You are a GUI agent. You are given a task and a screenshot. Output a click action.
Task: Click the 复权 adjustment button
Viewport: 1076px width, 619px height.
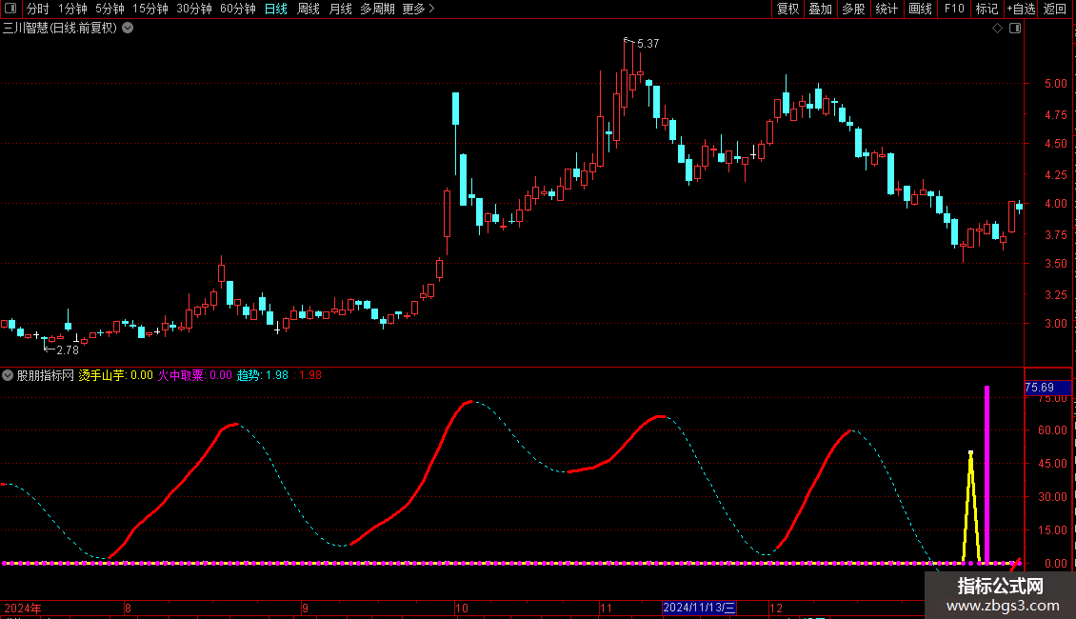[787, 9]
